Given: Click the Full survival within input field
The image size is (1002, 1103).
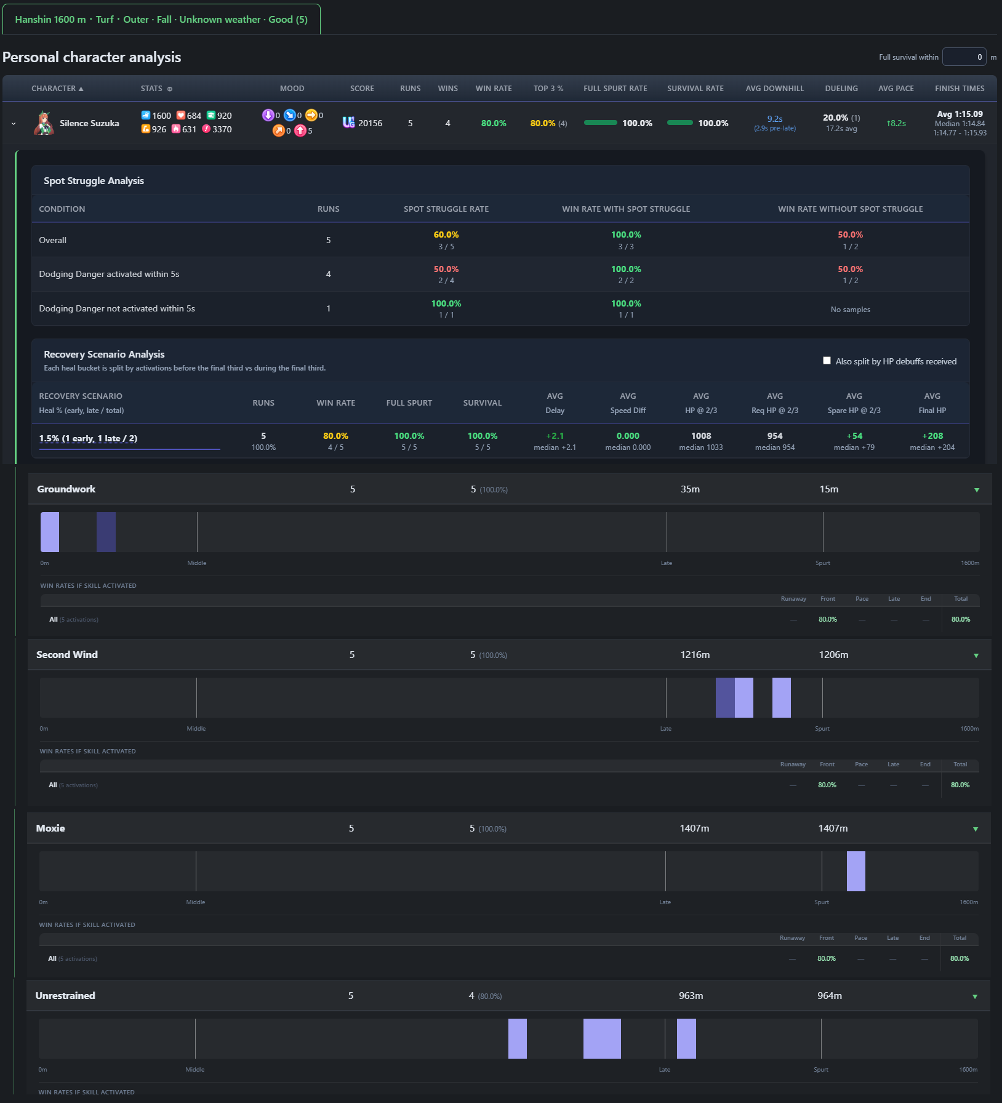Looking at the screenshot, I should click(964, 57).
